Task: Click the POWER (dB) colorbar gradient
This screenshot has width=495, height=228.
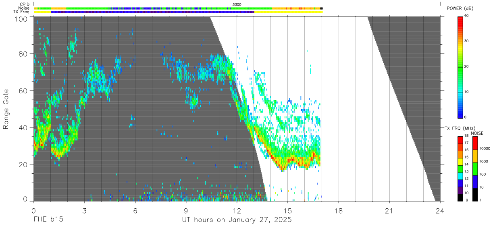Action: coord(460,67)
